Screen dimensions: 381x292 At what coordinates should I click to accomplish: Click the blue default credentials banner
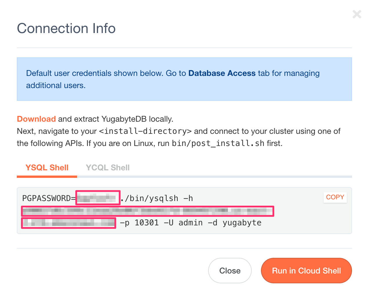(x=184, y=79)
